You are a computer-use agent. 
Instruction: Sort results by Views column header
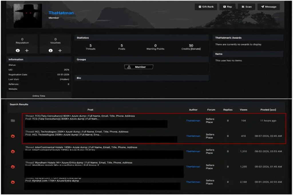(243, 110)
